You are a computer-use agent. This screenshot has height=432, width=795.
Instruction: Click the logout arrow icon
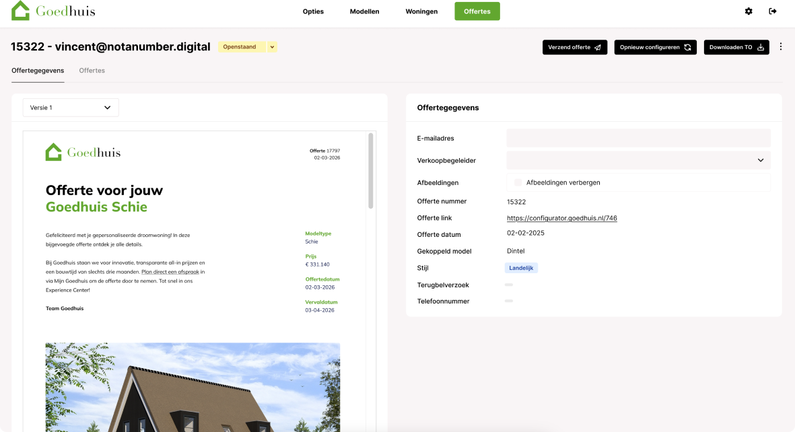773,11
